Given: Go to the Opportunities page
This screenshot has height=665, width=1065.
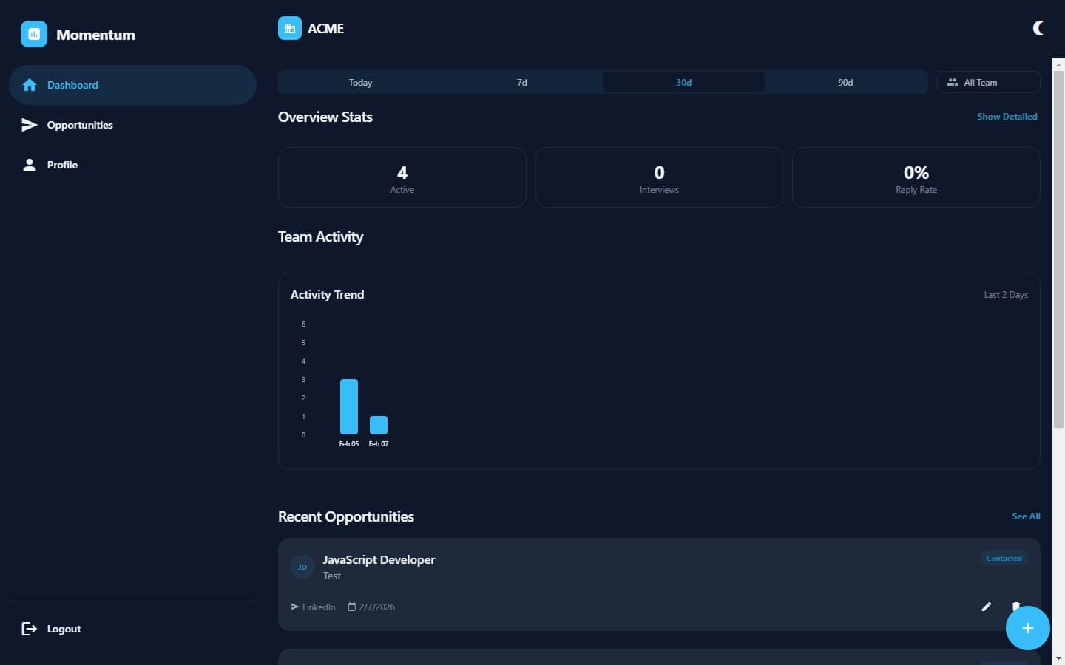Looking at the screenshot, I should point(132,125).
